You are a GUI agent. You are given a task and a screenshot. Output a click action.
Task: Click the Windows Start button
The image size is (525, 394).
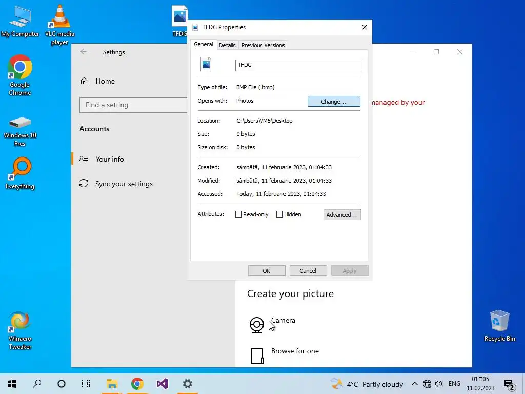tap(12, 384)
